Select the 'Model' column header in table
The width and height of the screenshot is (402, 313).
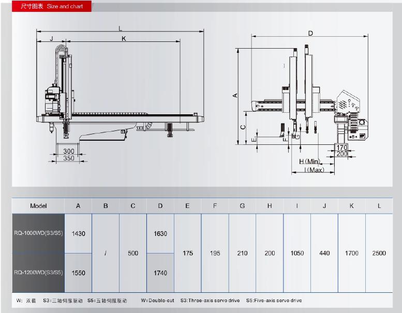pos(38,206)
